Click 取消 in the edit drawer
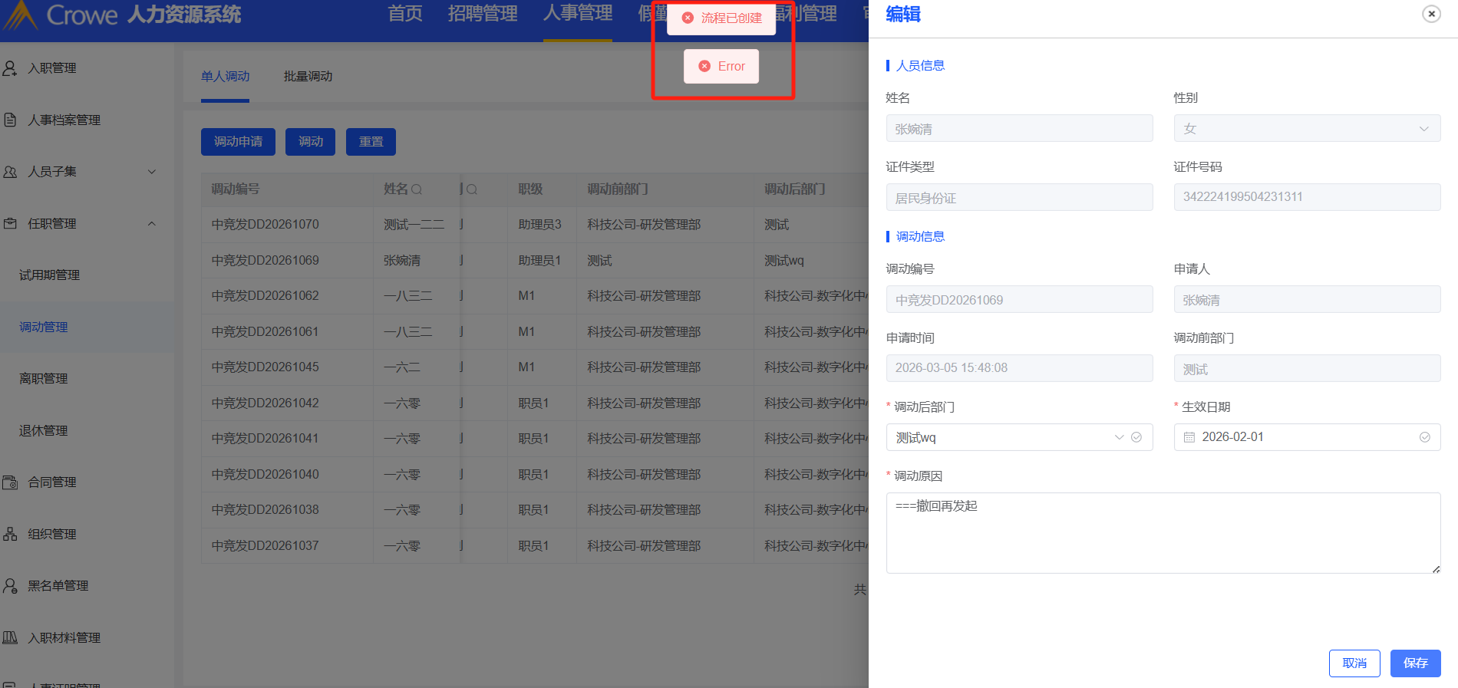Screen dimensions: 1458x688 coord(1354,663)
